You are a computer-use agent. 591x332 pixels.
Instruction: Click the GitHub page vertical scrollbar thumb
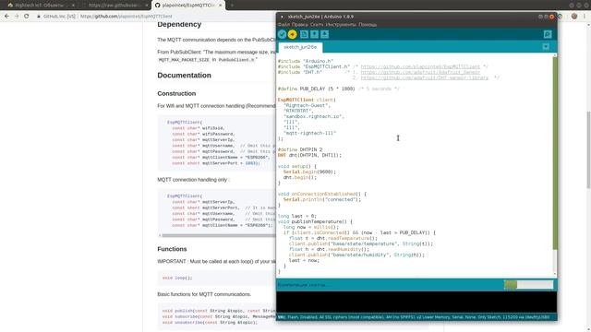point(588,149)
